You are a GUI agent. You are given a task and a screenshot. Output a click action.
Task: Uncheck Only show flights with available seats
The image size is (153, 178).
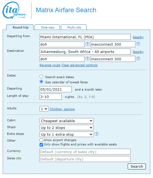coord(41,145)
